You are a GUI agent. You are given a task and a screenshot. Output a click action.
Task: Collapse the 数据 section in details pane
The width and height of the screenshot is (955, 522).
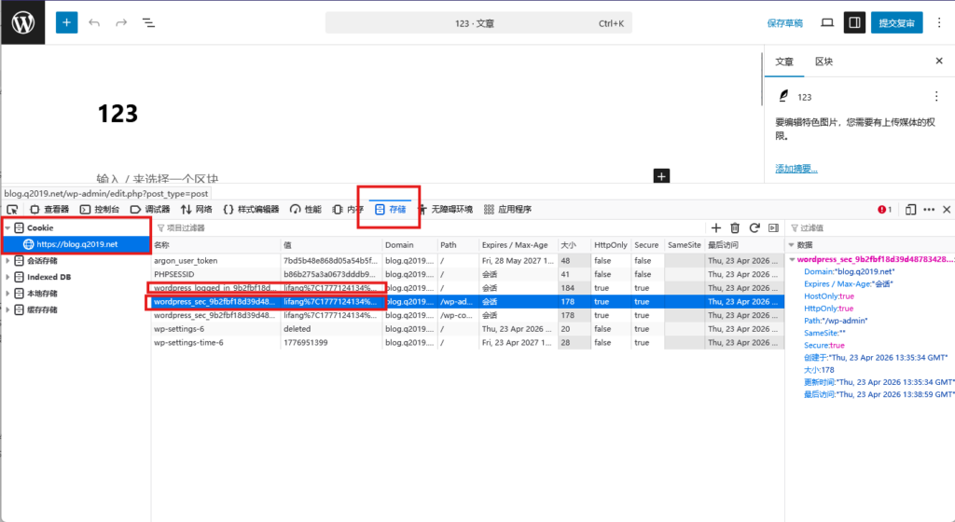[791, 244]
